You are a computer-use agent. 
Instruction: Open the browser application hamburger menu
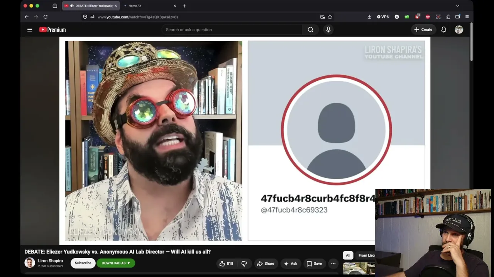(x=467, y=17)
